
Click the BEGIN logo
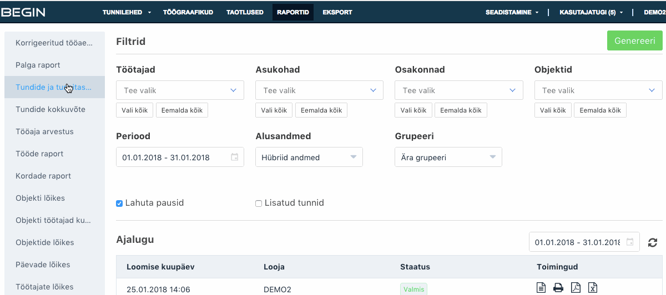coord(23,12)
